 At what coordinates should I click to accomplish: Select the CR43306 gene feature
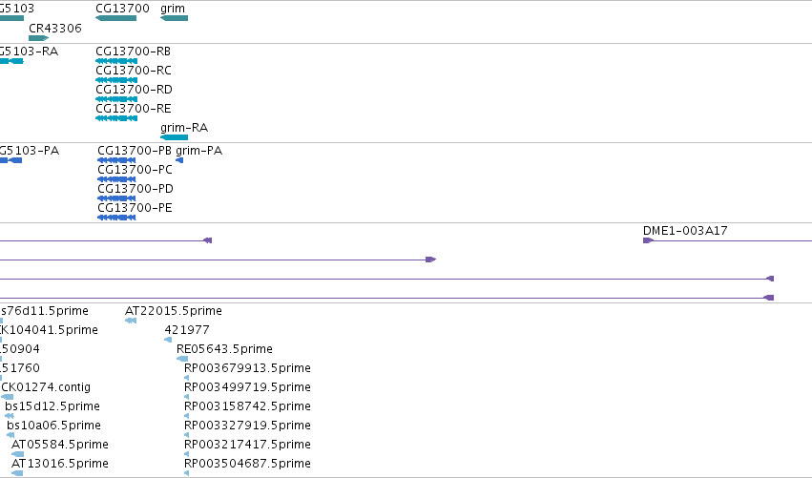39,38
